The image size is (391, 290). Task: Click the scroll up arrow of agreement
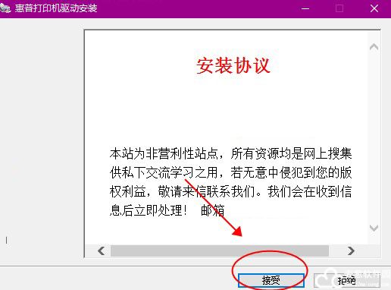[x=374, y=47]
